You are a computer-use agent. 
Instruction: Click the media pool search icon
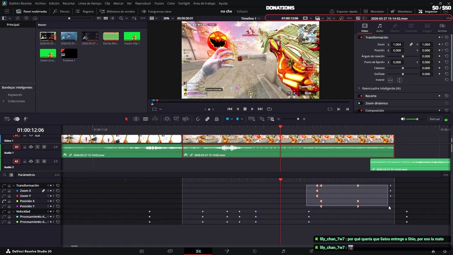[121, 18]
